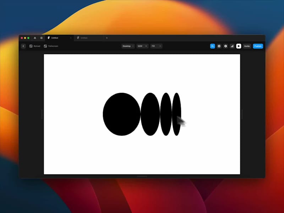Click the Invite button
The image size is (284, 213).
pos(247,46)
